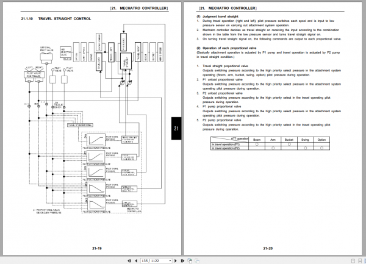Click the Boom column header in table
The height and width of the screenshot is (264, 366).
(x=257, y=140)
